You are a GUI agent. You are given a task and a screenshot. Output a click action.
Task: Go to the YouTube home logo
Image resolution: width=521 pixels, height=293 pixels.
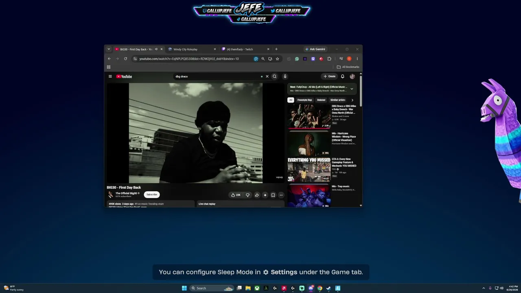124,77
